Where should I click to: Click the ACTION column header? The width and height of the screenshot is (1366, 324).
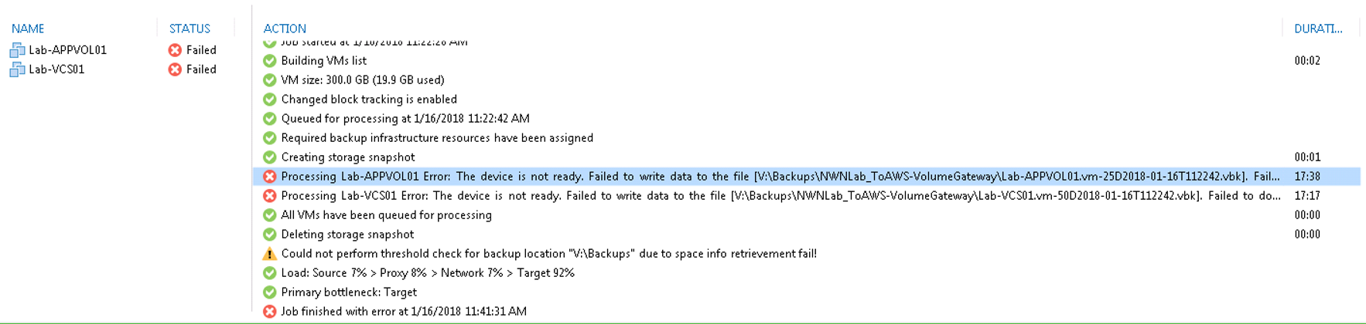click(285, 29)
